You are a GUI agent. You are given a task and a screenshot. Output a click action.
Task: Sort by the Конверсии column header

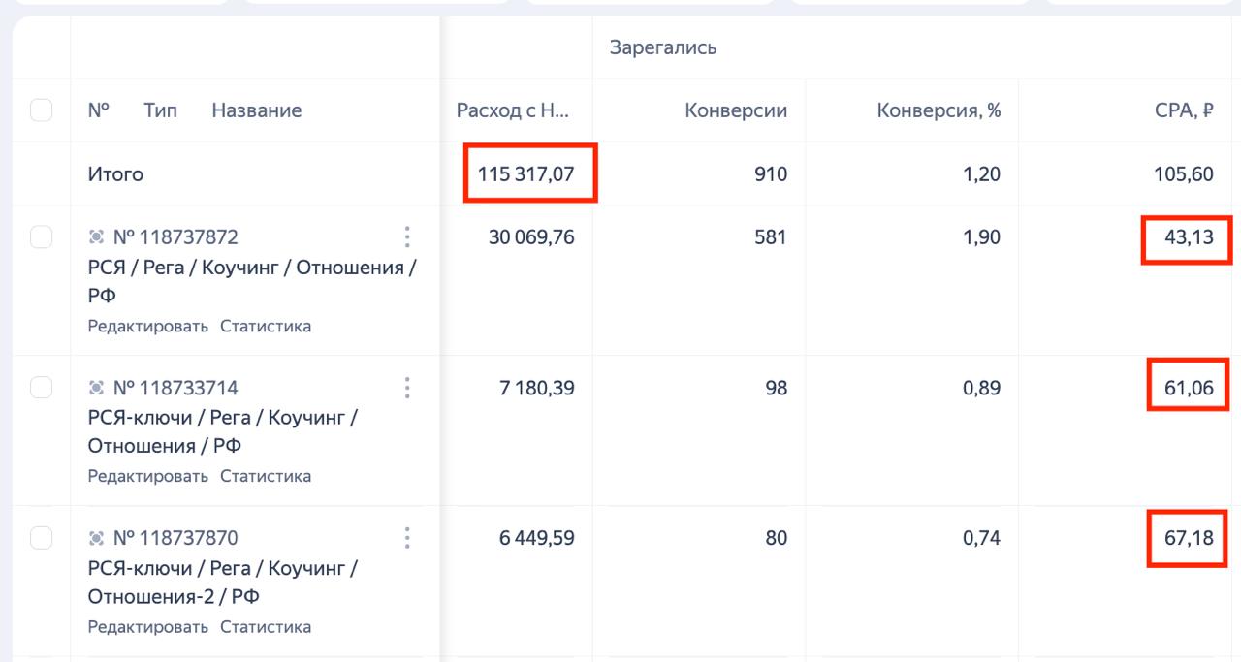pyautogui.click(x=735, y=110)
